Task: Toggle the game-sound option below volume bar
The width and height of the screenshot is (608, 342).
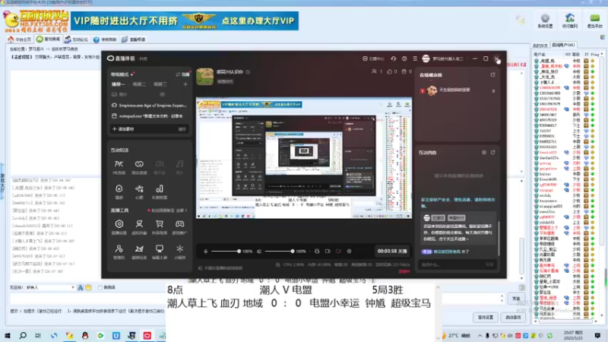Action: pyautogui.click(x=221, y=268)
